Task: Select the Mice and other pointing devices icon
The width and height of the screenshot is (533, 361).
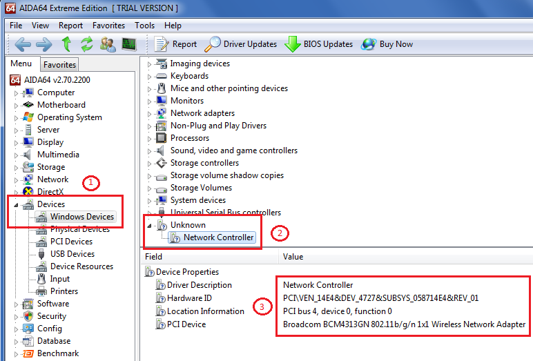Action: [162, 88]
